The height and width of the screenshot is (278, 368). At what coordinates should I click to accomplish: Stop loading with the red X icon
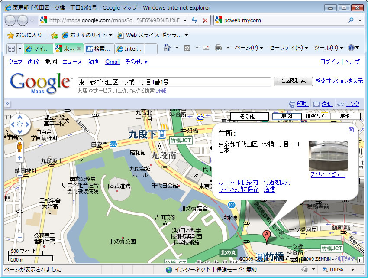pyautogui.click(x=205, y=20)
